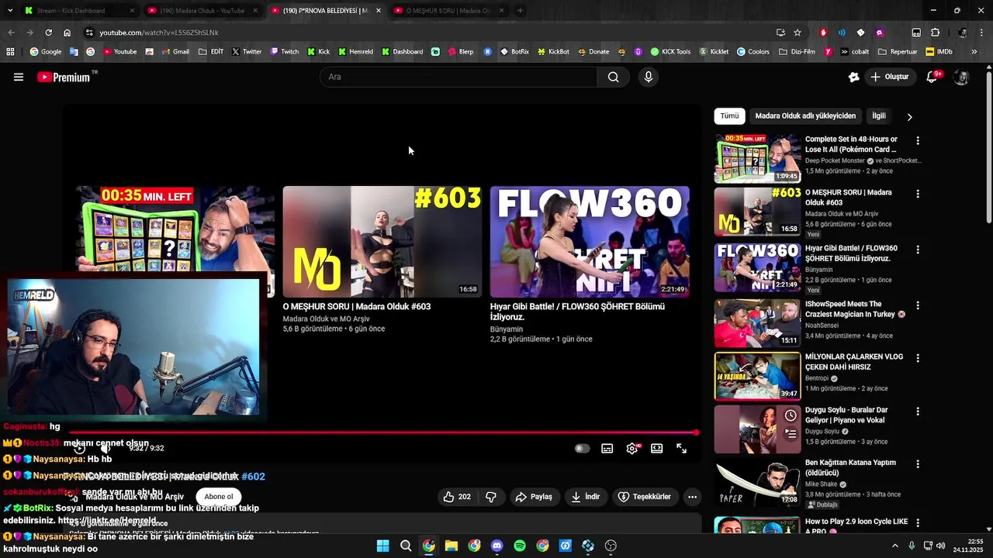Click the search magnifier button
Screen dimensions: 993x558
pos(613,77)
